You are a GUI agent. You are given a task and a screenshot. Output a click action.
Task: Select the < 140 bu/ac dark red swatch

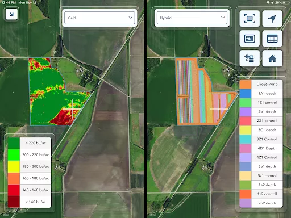(14, 202)
